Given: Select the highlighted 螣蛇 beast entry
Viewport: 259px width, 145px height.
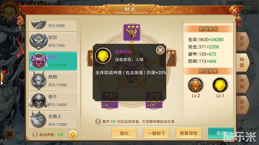Looking at the screenshot, I should pyautogui.click(x=53, y=61).
